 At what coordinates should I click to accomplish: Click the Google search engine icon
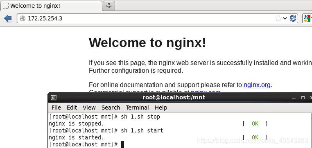(307, 18)
